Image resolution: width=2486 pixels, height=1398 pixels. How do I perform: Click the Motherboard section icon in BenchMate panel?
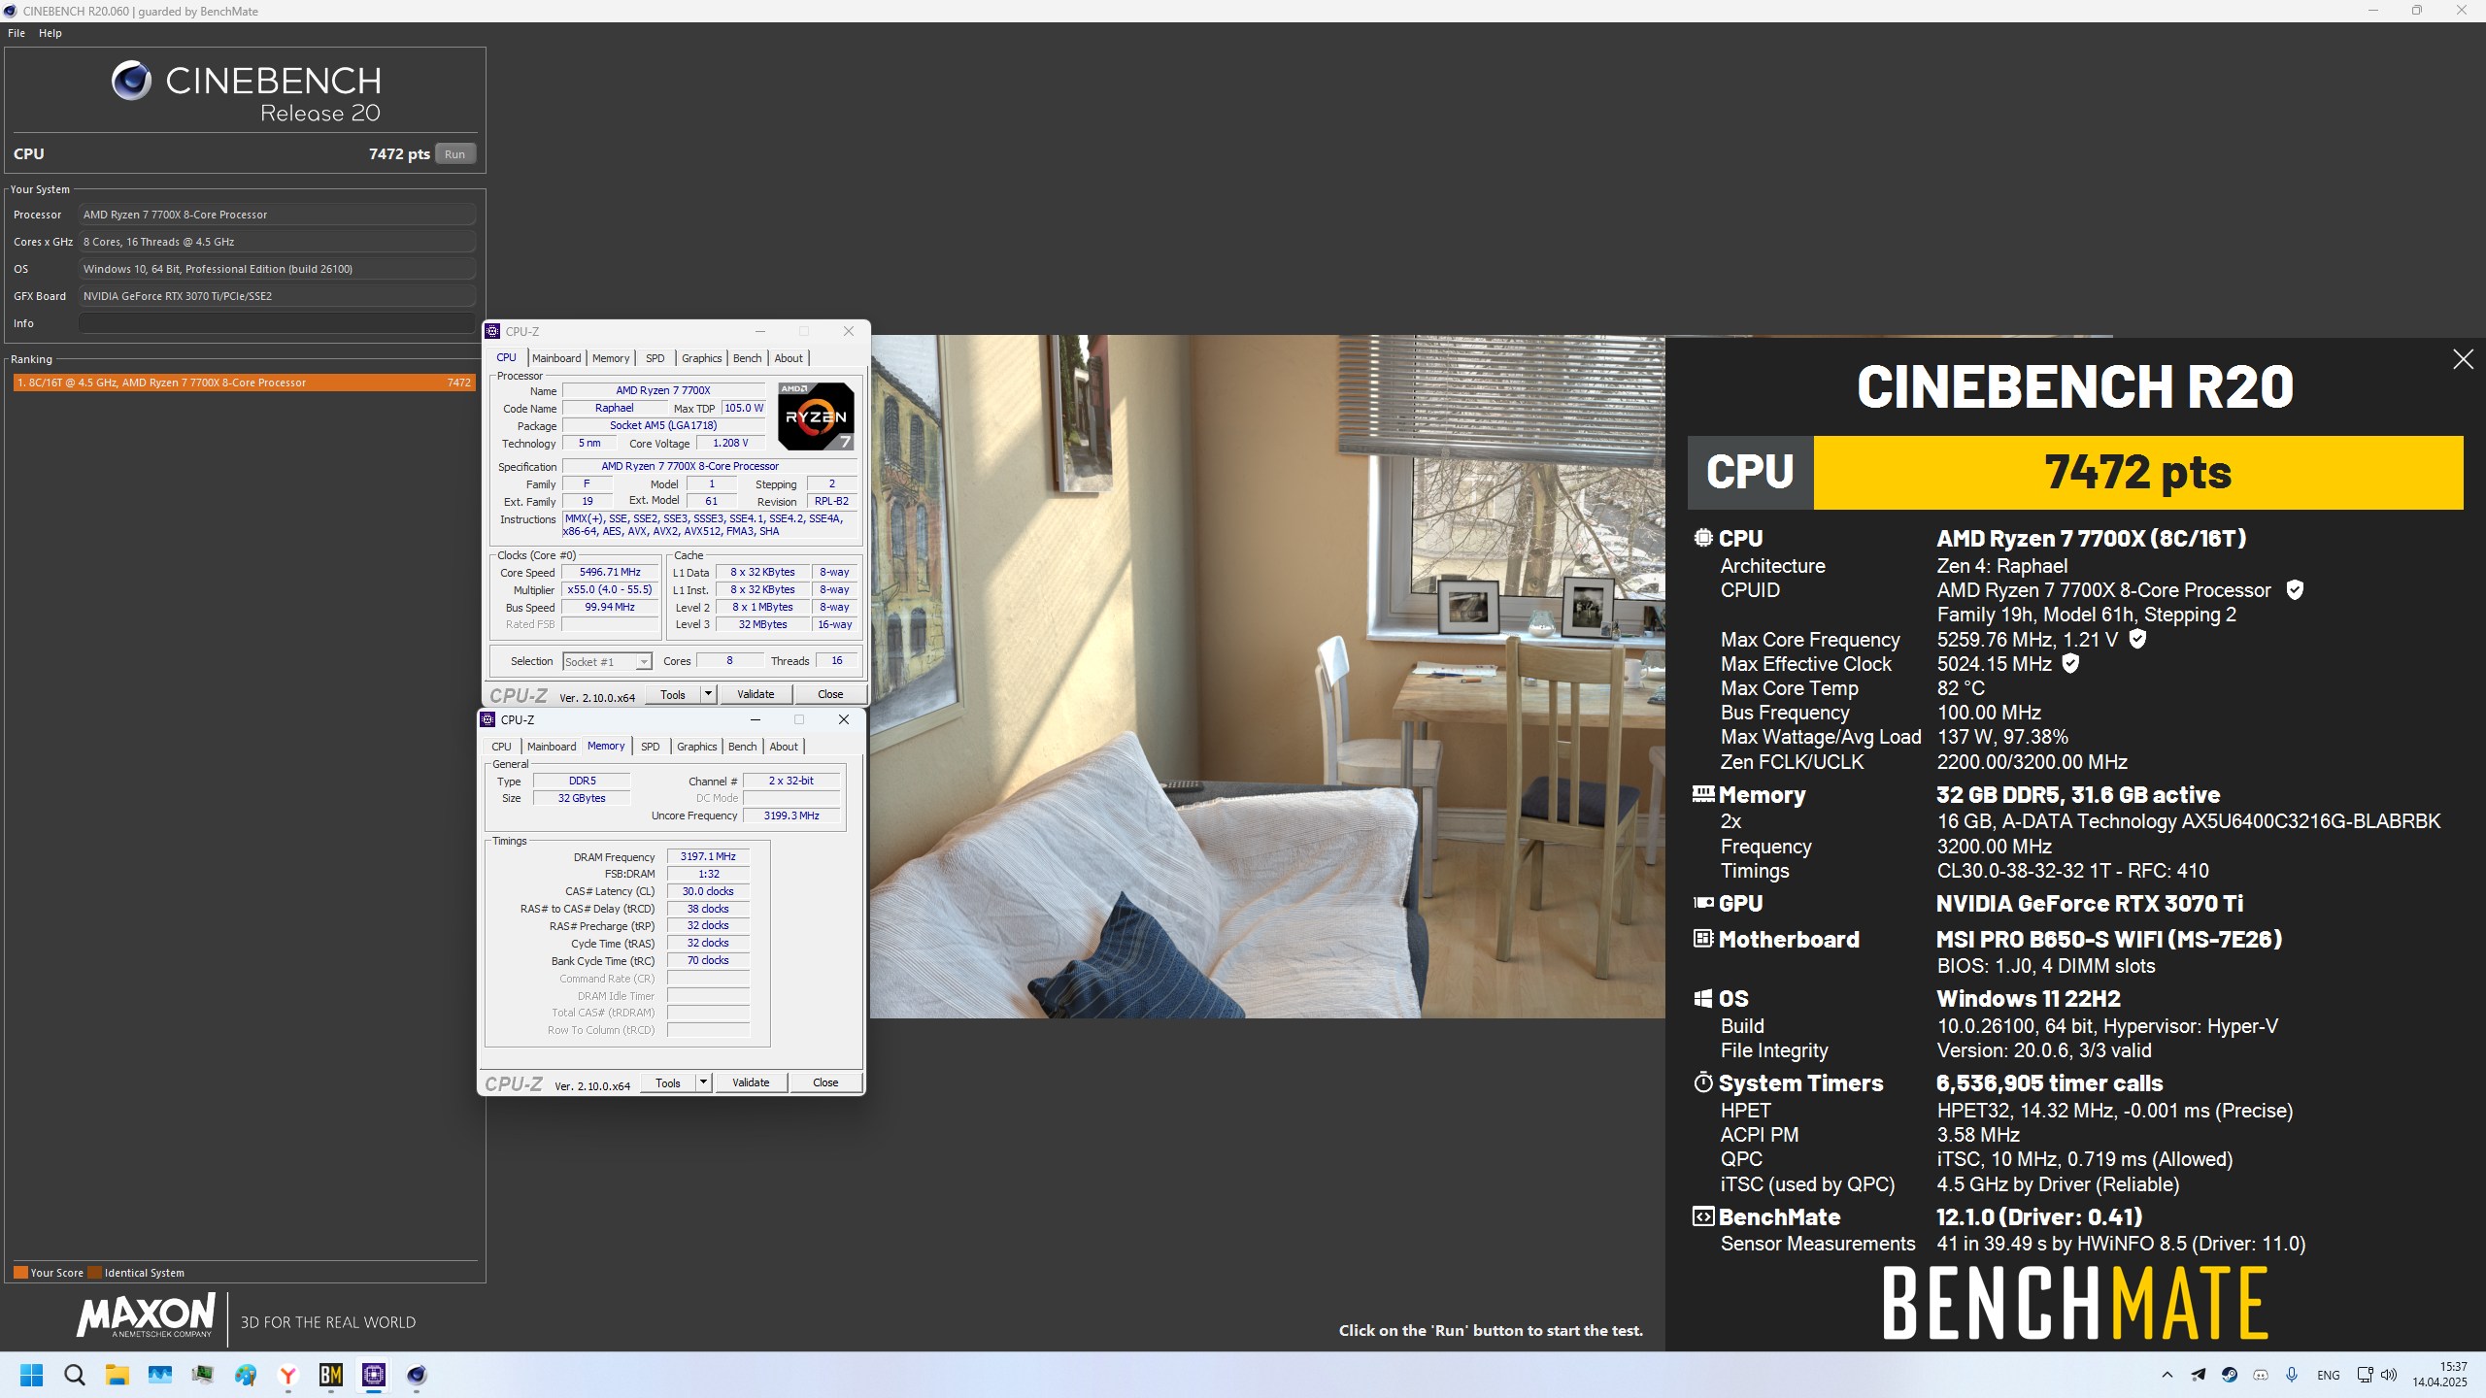1703,938
